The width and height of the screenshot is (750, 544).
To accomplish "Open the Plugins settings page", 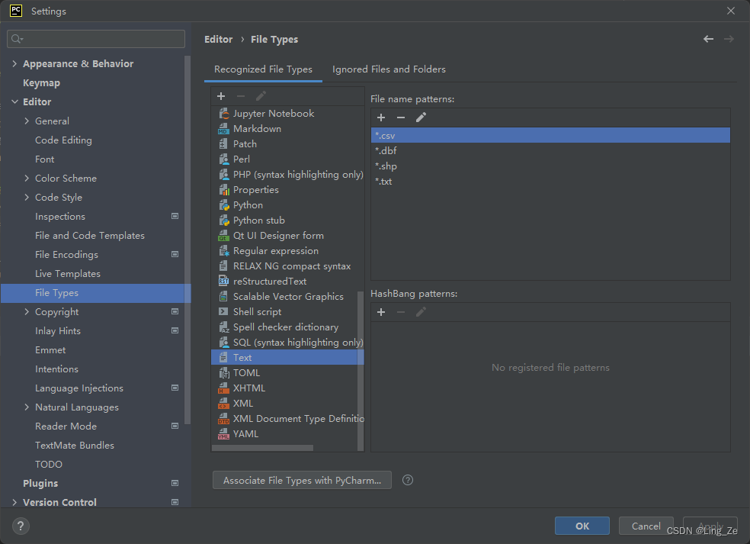I will pyautogui.click(x=40, y=484).
